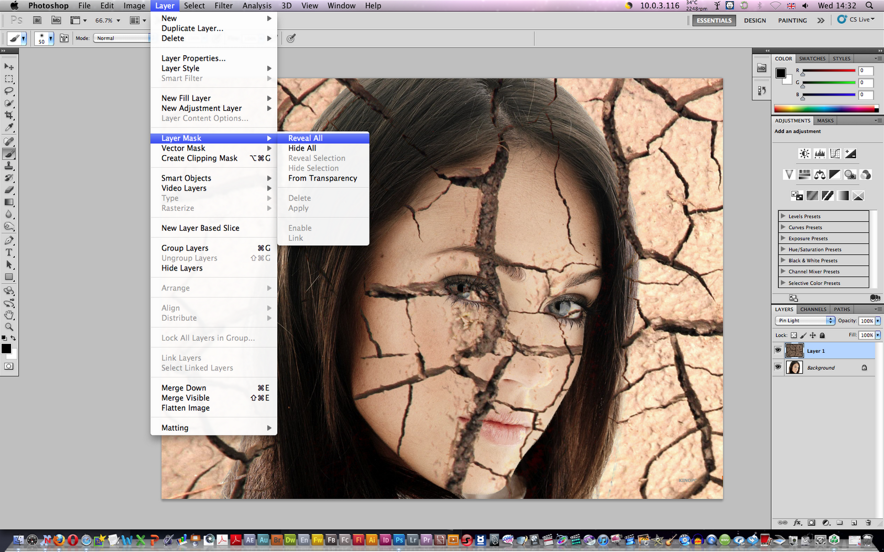Add a Curves adjustment icon
884x552 pixels.
pyautogui.click(x=835, y=154)
